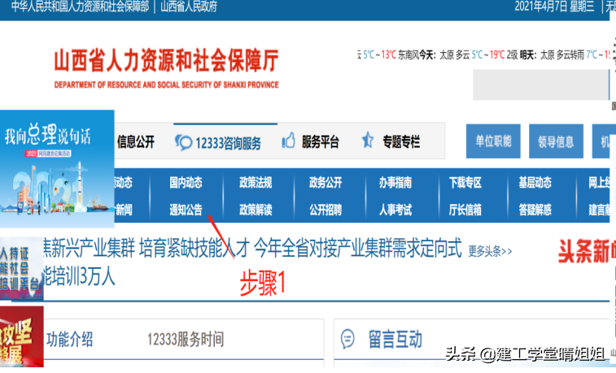
Task: Switch to the 12333服务时间 tab
Action: [x=185, y=340]
